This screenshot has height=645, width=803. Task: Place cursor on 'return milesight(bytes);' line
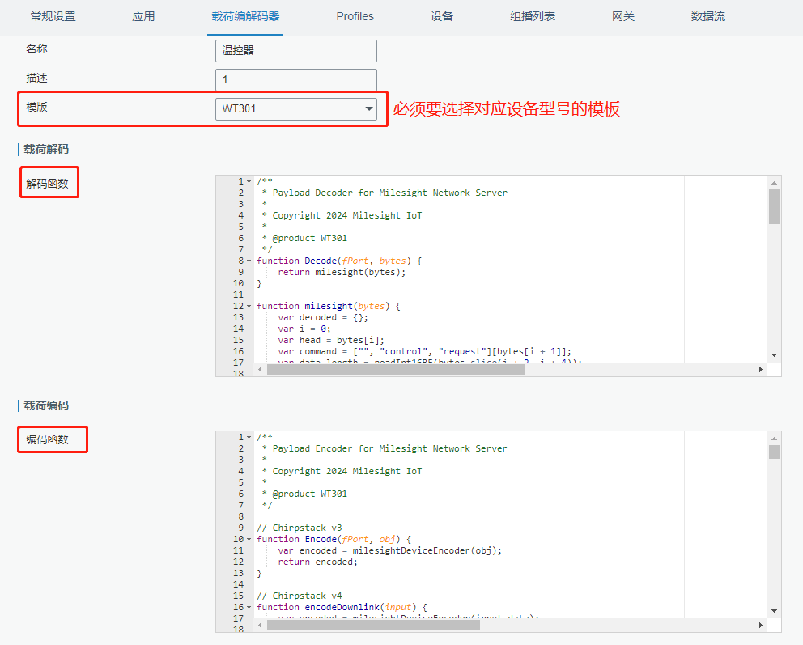click(x=342, y=273)
